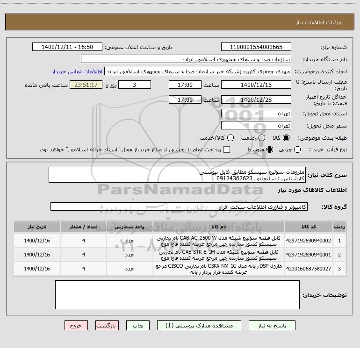Click the پاسخ به نیاز button
The width and height of the screenshot is (360, 348).
tap(272, 326)
